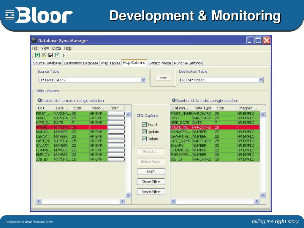Viewport: 304px width, 228px height.
Task: Click the Filter field in the source LAST_N row
Action: [x=116, y=141]
